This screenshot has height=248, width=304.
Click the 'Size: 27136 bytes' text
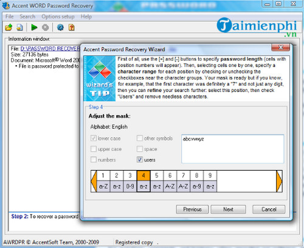tap(30, 54)
